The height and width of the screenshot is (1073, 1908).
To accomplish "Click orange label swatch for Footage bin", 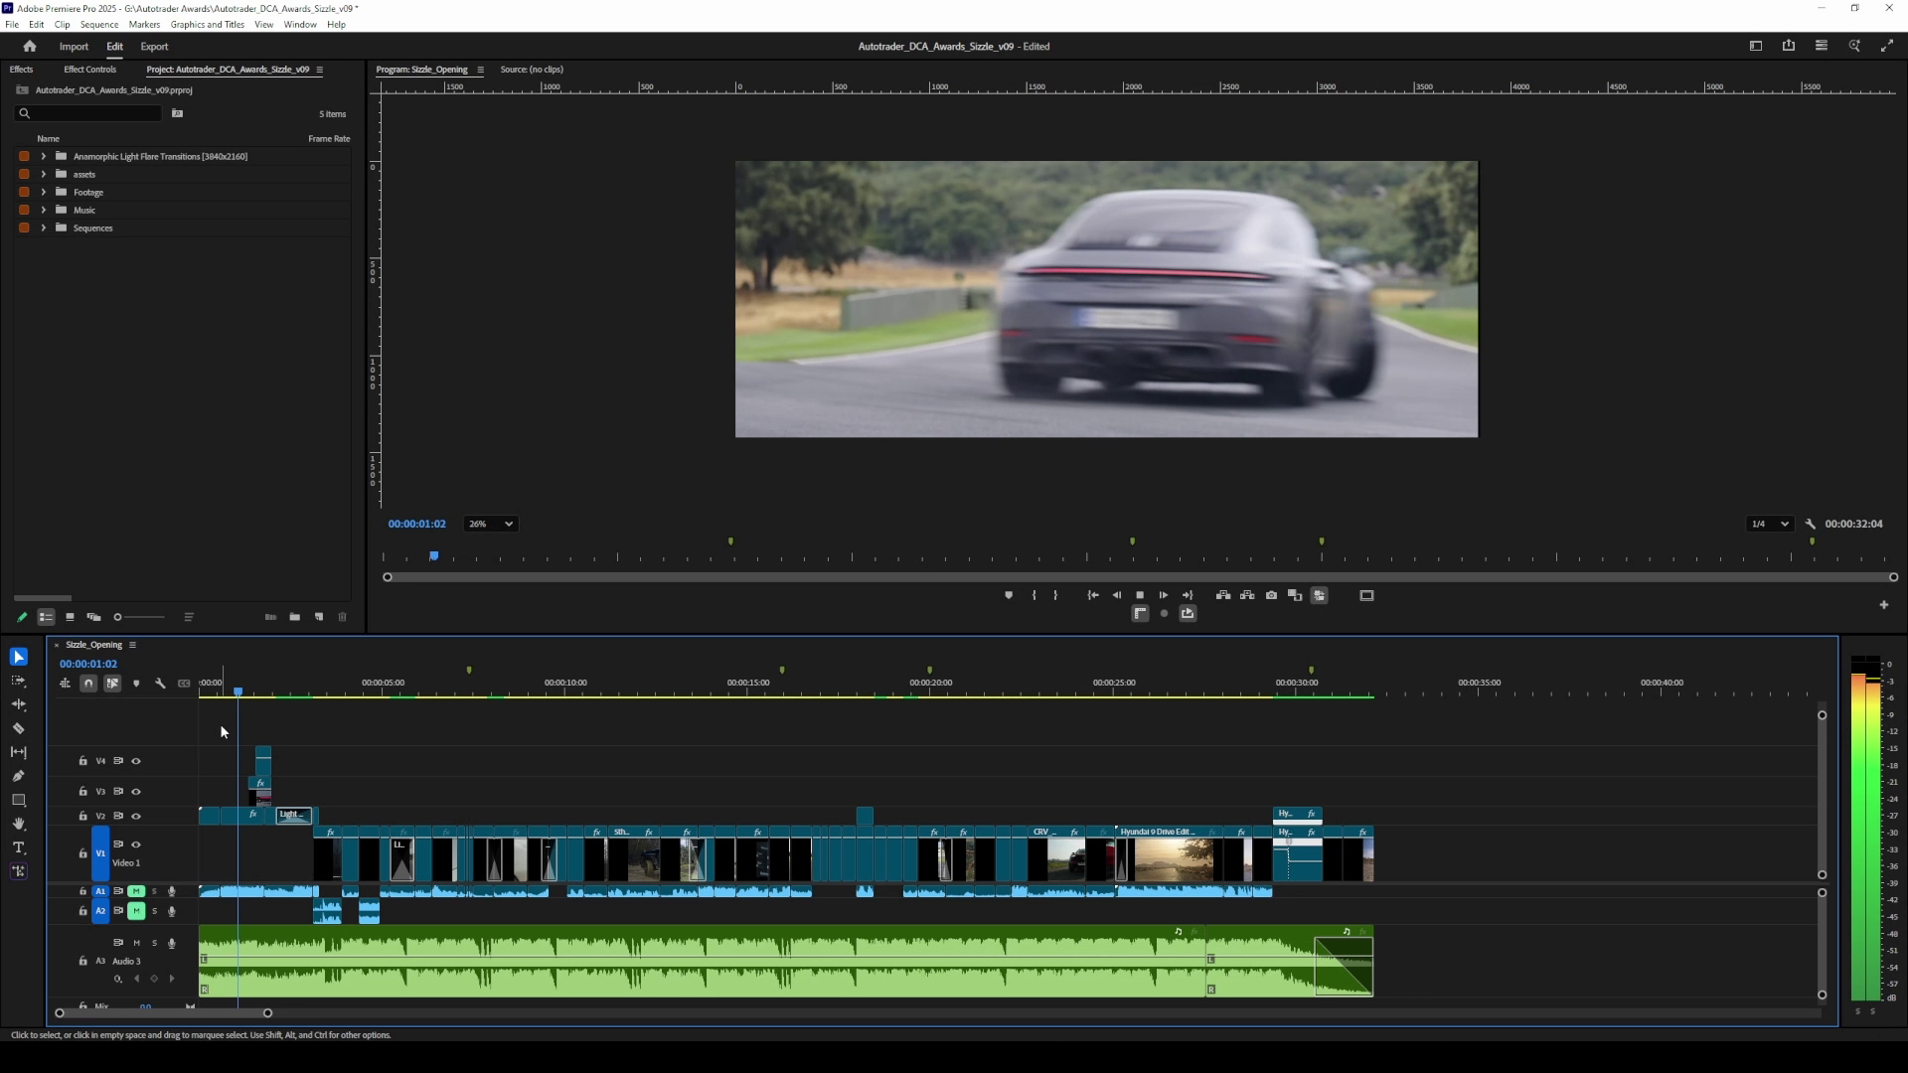I will click(24, 192).
